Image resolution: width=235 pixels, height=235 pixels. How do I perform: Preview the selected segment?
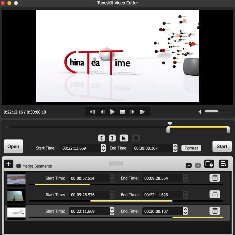click(x=124, y=138)
